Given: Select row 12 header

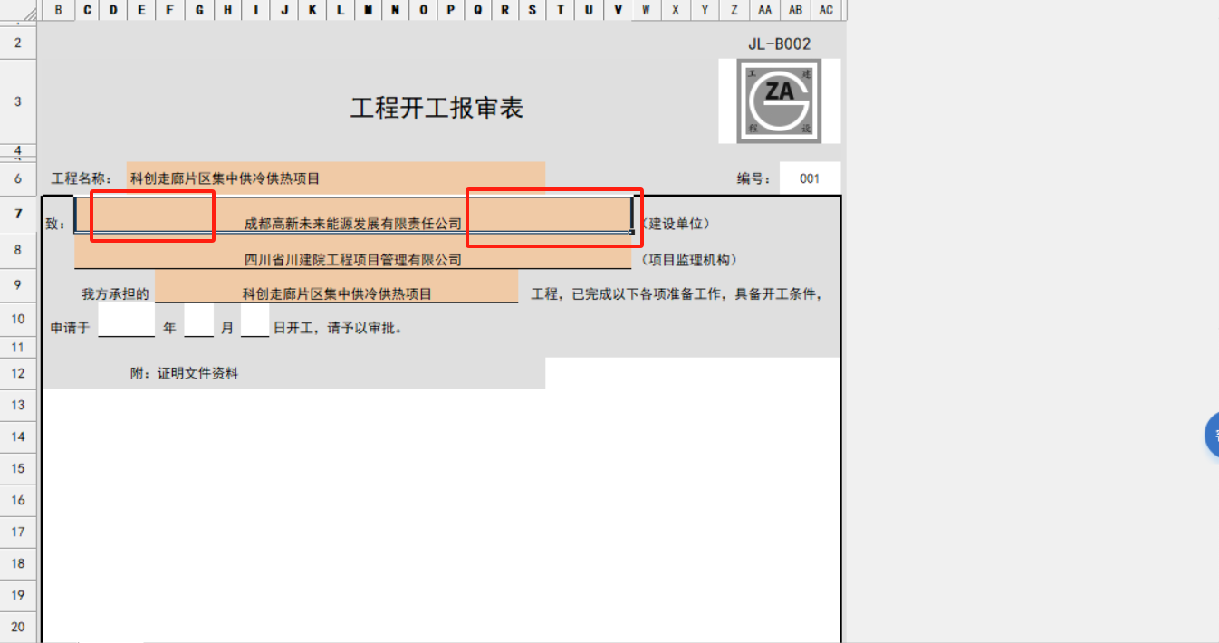Looking at the screenshot, I should point(18,373).
